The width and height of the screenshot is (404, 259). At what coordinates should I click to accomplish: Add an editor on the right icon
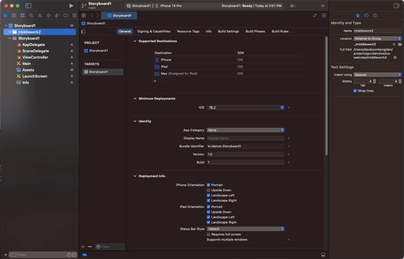pyautogui.click(x=324, y=16)
